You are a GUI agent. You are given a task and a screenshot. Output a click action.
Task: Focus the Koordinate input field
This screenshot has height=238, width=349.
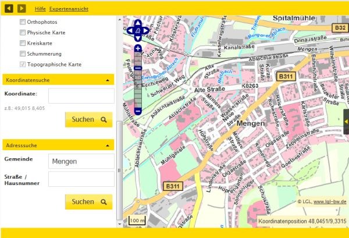tap(81, 96)
